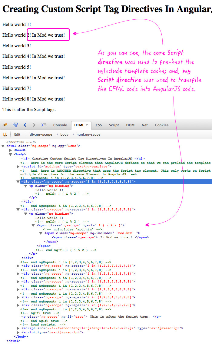Click Hello world 7! on the page
Screen dimensions: 212x350
pyautogui.click(x=17, y=88)
